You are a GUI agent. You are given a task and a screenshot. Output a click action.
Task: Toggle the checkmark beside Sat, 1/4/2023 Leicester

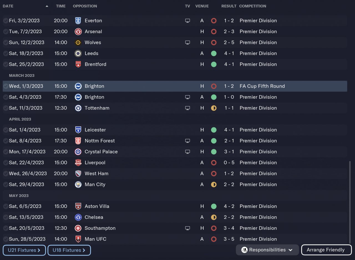(x=6, y=130)
